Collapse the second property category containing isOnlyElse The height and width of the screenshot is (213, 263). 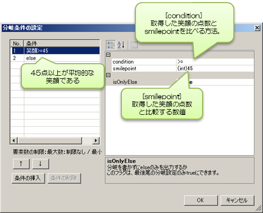108,75
